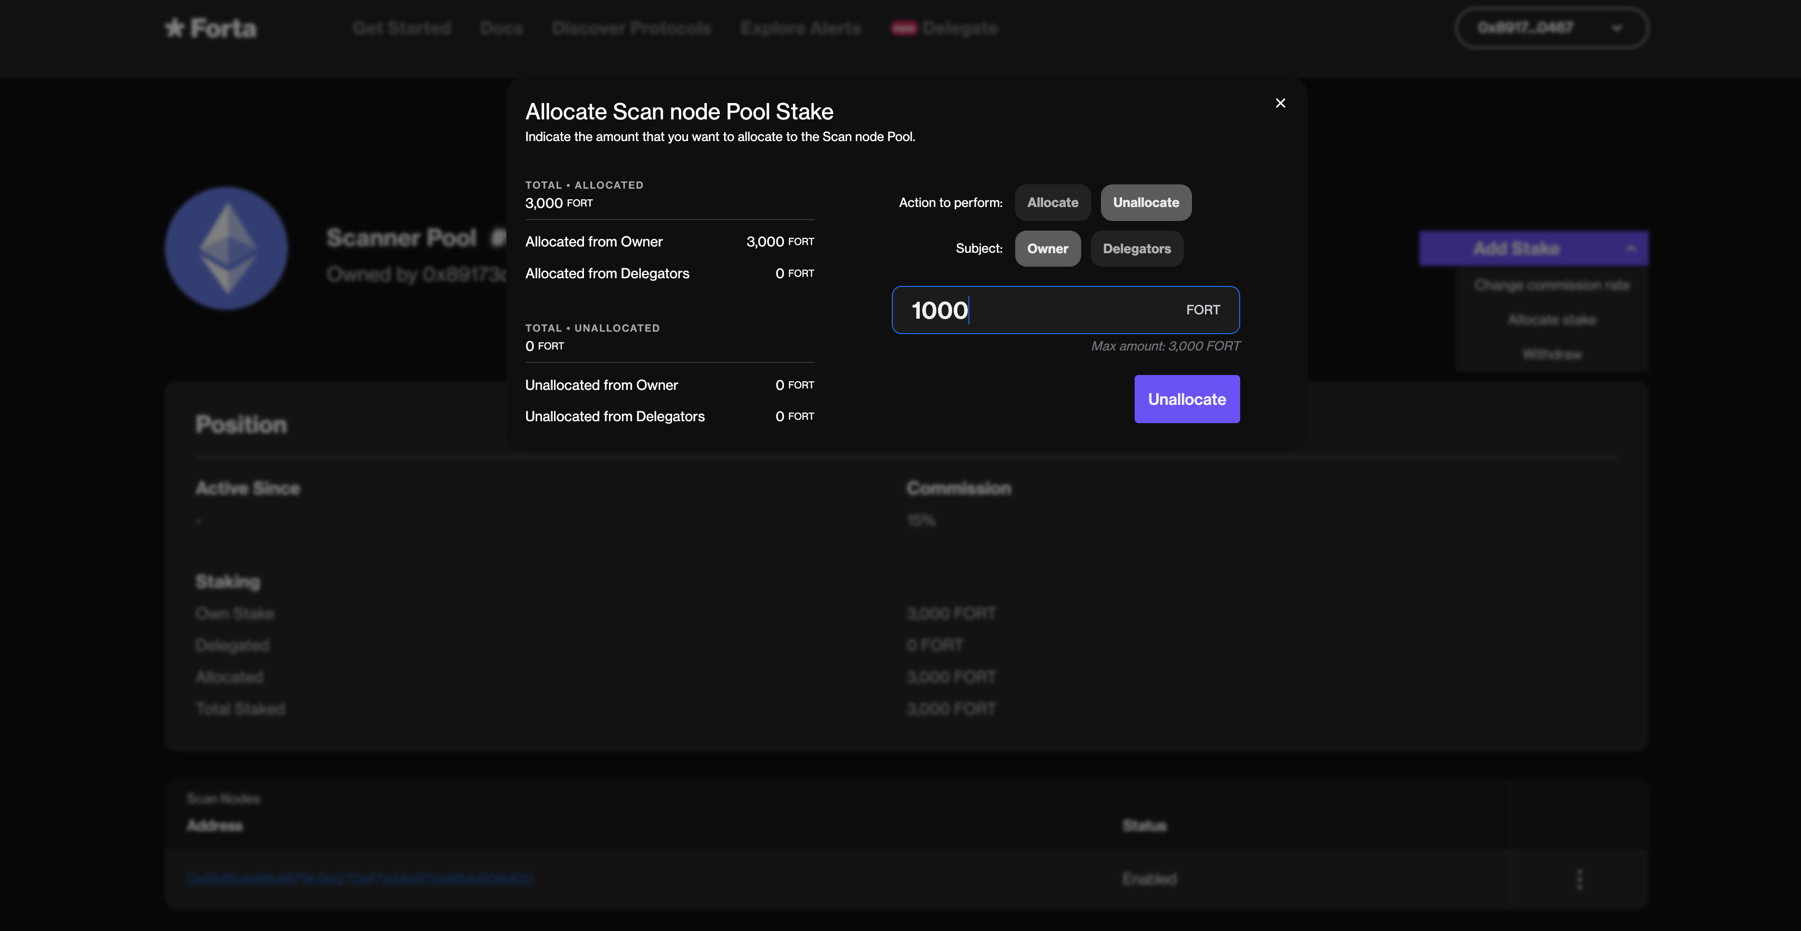This screenshot has height=931, width=1801.
Task: Click the Unallocated from Owner label
Action: tap(601, 385)
